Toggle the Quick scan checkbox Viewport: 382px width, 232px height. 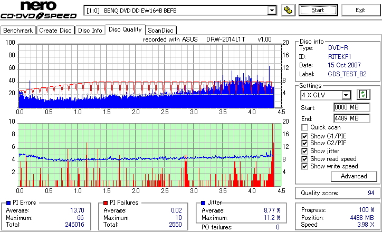(304, 127)
